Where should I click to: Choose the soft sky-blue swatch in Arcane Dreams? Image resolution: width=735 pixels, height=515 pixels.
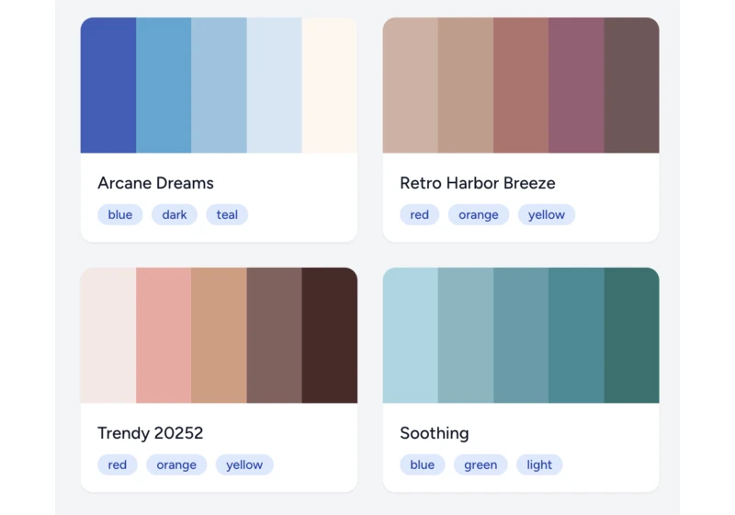(x=219, y=85)
